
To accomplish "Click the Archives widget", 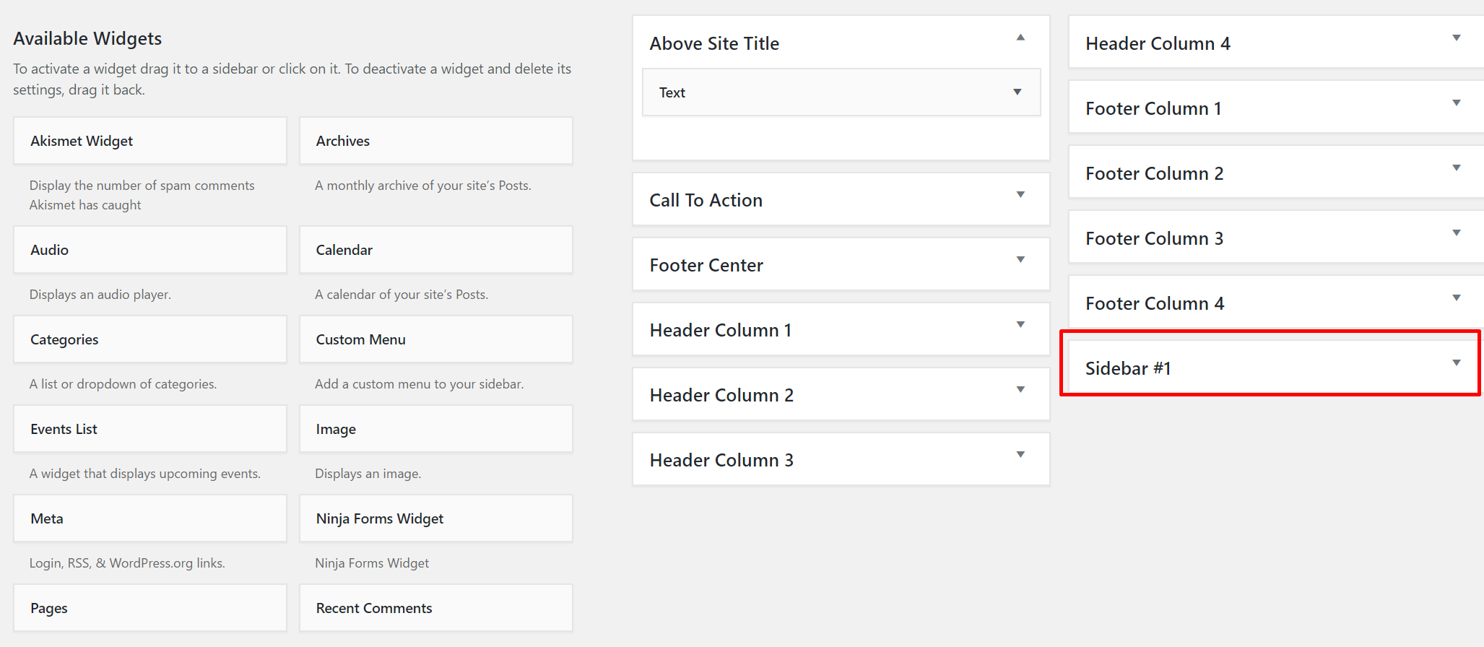I will pyautogui.click(x=435, y=140).
